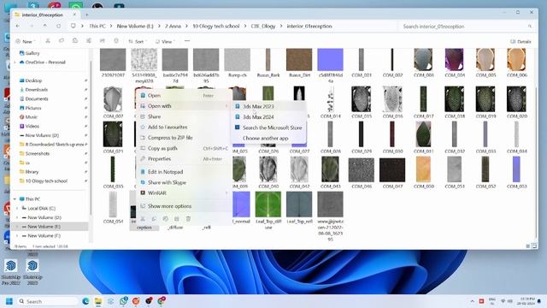Click the search interior_01reception field
547x308 pixels.
pyautogui.click(x=466, y=27)
